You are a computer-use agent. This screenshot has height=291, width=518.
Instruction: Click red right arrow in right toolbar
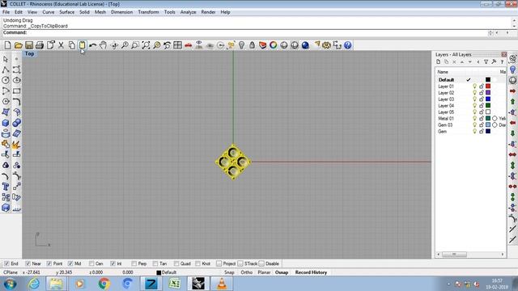click(x=512, y=91)
